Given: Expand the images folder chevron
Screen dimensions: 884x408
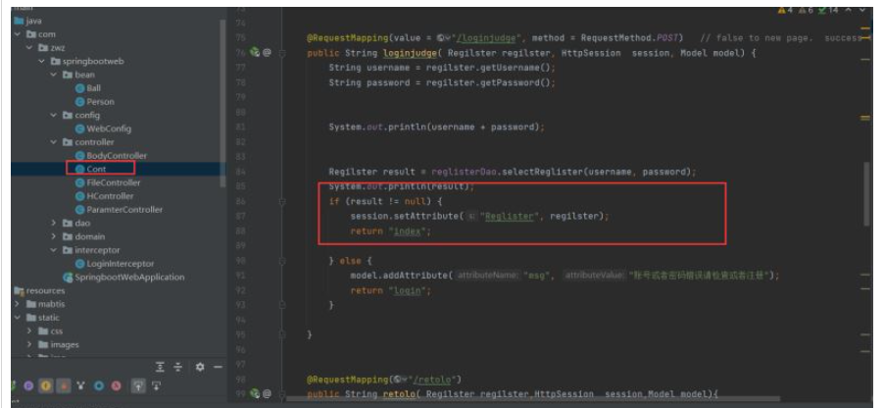Looking at the screenshot, I should click(29, 345).
